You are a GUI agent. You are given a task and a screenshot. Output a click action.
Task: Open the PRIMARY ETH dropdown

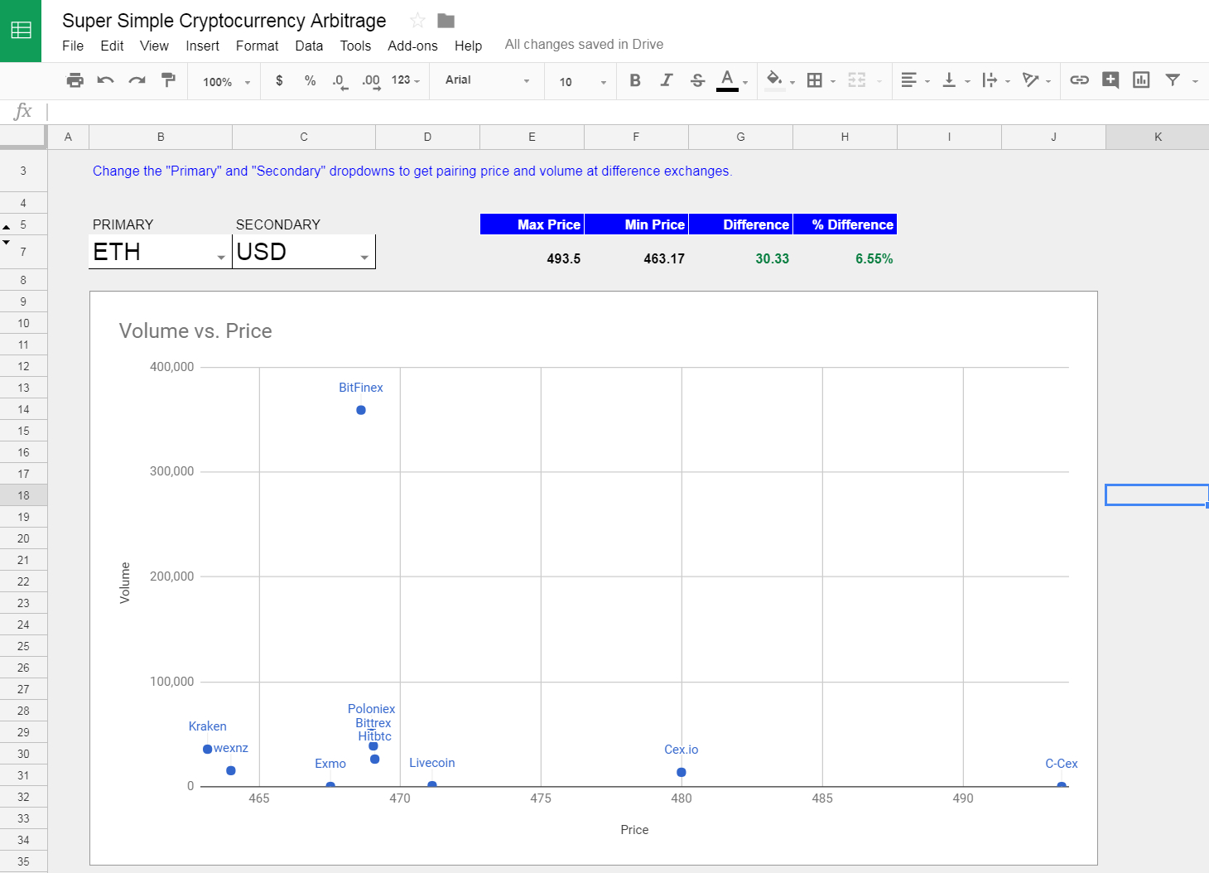(221, 258)
